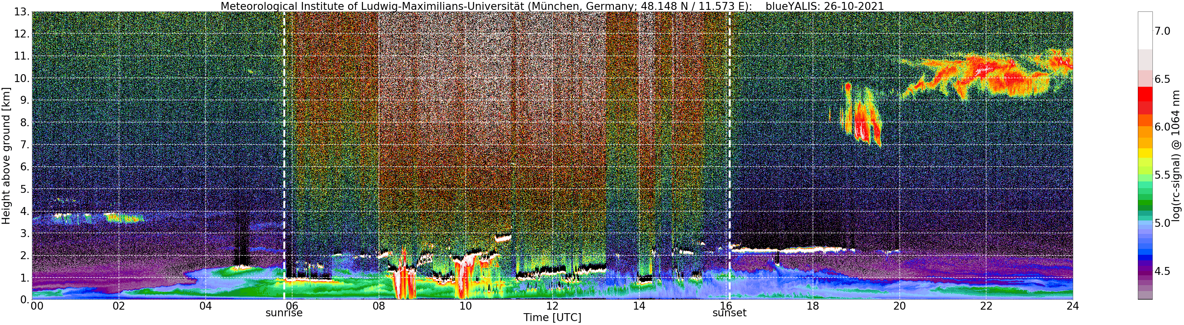Click the 'Time [UTC]' axis label
The image size is (1184, 325).
tap(552, 318)
